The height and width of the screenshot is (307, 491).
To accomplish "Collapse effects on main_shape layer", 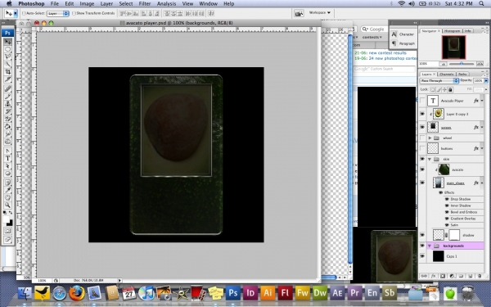I will coord(482,183).
